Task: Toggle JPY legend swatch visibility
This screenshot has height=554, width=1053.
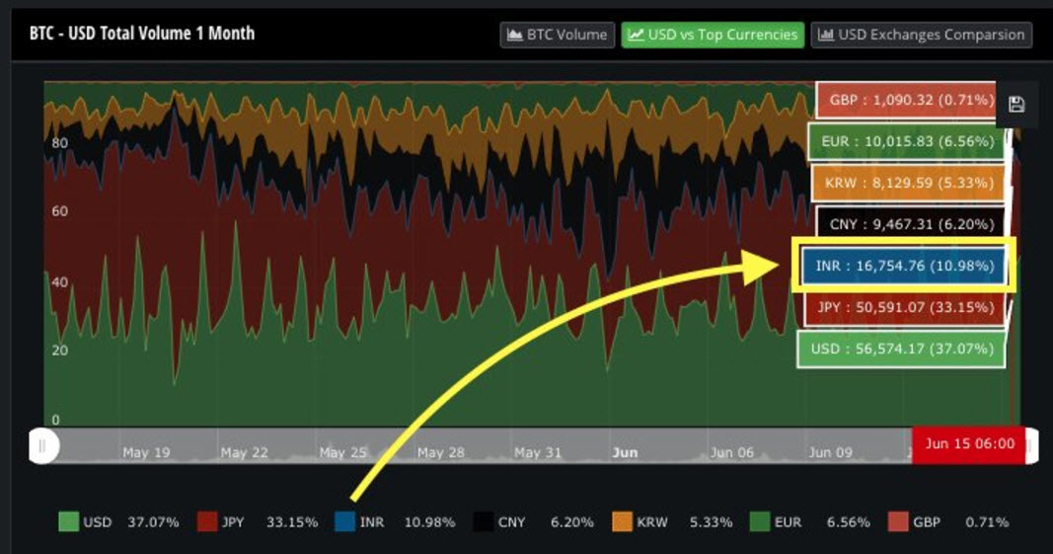Action: tap(207, 521)
